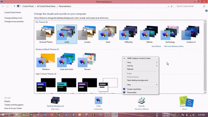Open Display under See also

(x=7, y=101)
